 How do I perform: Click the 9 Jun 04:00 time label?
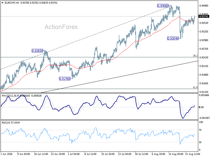pyautogui.click(x=24, y=154)
